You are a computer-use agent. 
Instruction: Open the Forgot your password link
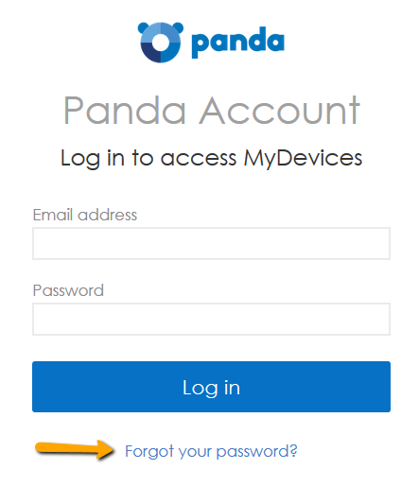pos(211,451)
